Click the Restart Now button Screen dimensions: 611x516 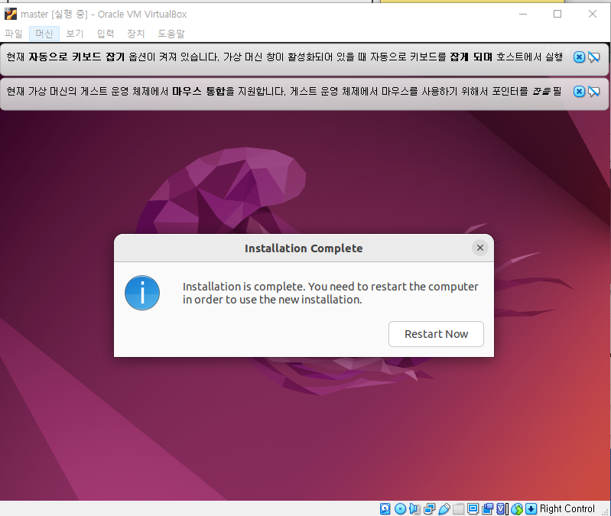pos(436,334)
